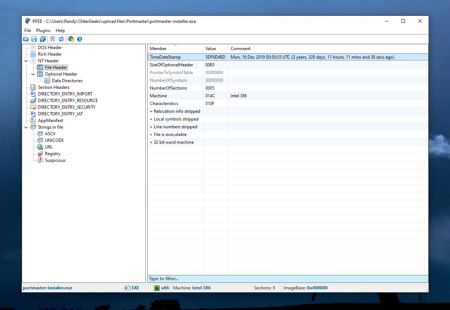Select the Characteristics member cell
Screen dimensions: 450x310
point(176,104)
